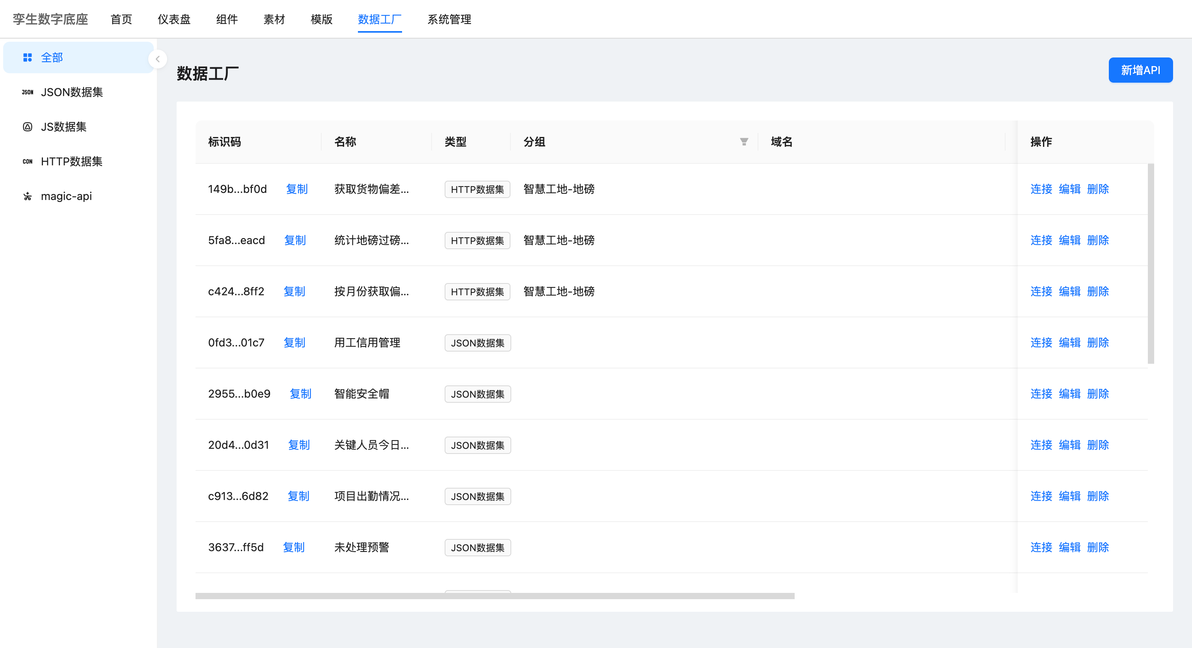
Task: Click 连接 for 关键人员今日 row
Action: click(x=1041, y=445)
